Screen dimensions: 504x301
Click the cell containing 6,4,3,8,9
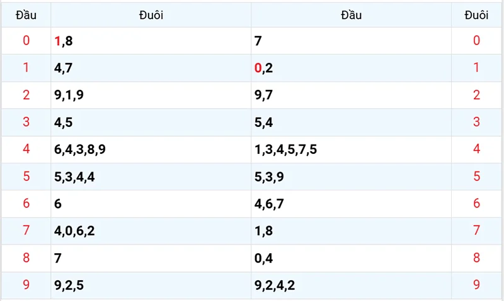tap(80, 150)
